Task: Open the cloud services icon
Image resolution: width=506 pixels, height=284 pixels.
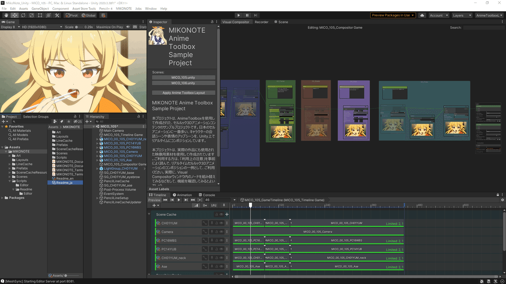Action: (x=422, y=15)
